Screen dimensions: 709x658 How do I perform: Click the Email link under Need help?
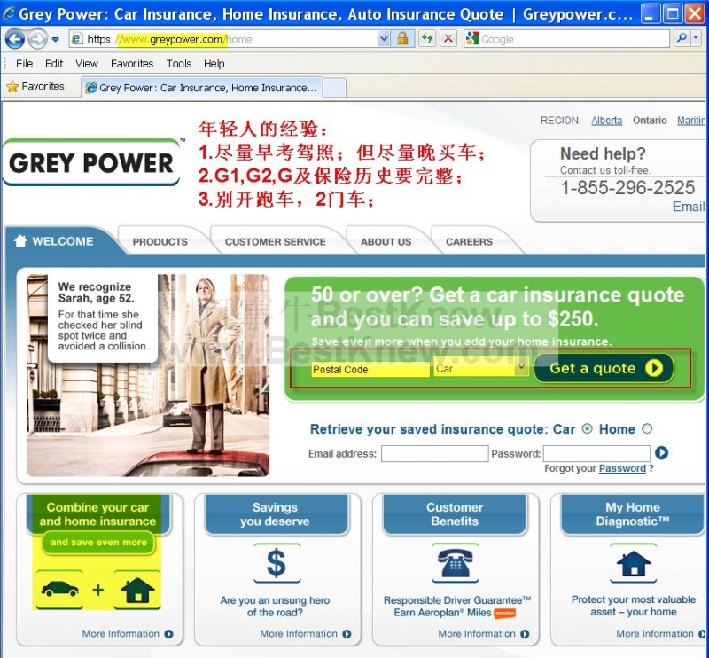[689, 207]
